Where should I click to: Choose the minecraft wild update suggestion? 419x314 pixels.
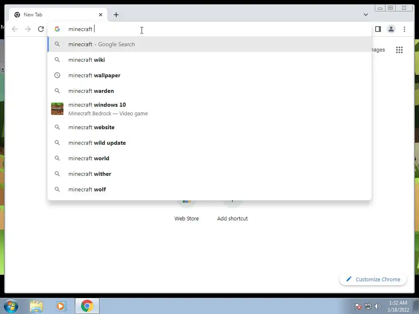(x=209, y=143)
